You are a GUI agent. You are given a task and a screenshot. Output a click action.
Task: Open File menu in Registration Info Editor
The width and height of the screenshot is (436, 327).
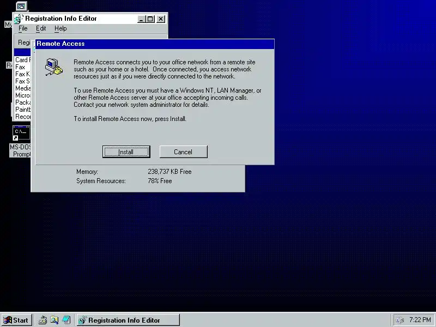23,28
